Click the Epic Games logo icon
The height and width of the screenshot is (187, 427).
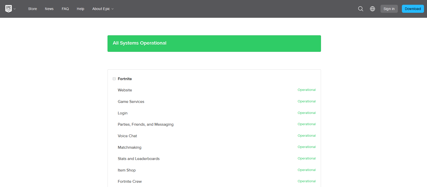point(9,9)
